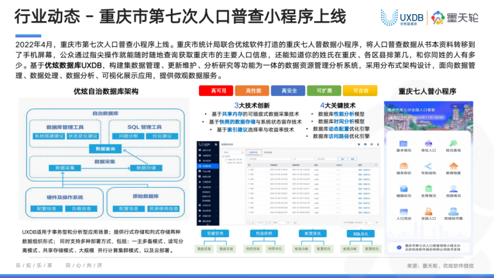
Task: Tap the 生育情况 clipboard icon
Action: click(x=429, y=189)
